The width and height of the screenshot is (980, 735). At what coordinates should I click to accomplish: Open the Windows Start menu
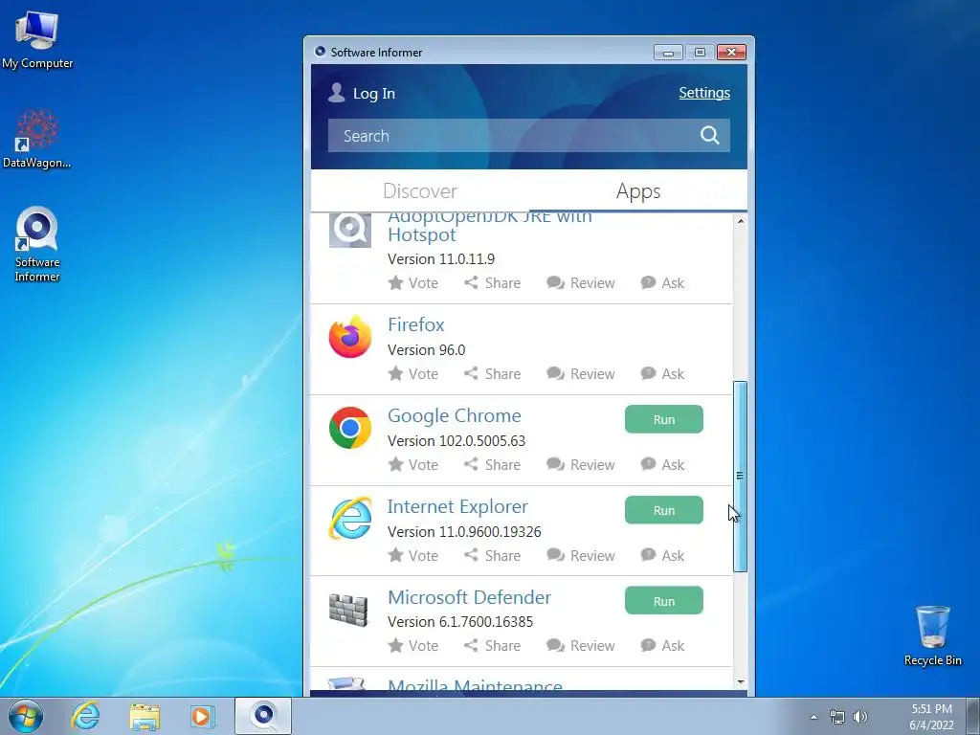[x=25, y=716]
